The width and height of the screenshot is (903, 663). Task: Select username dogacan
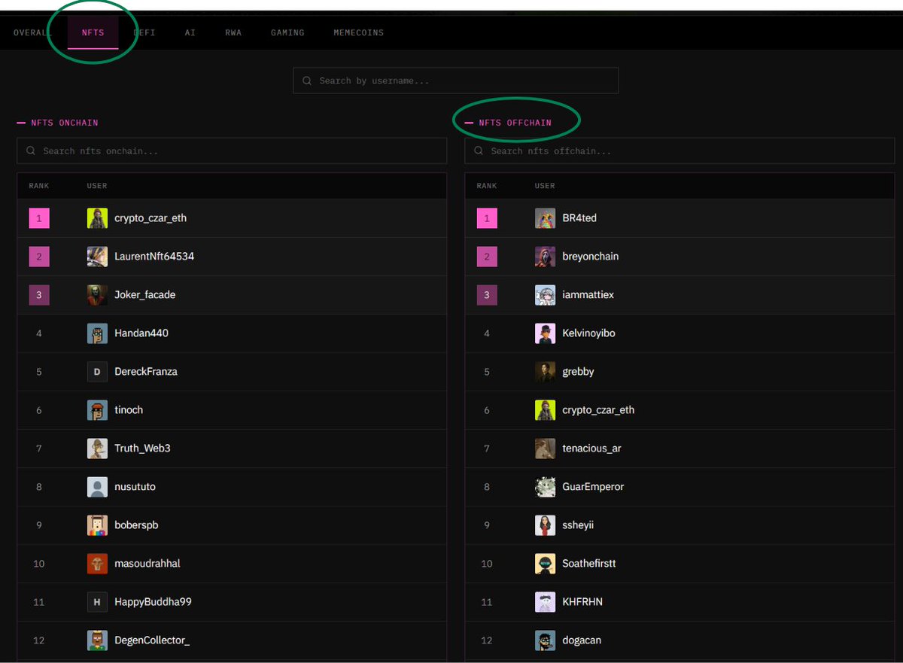click(x=582, y=640)
